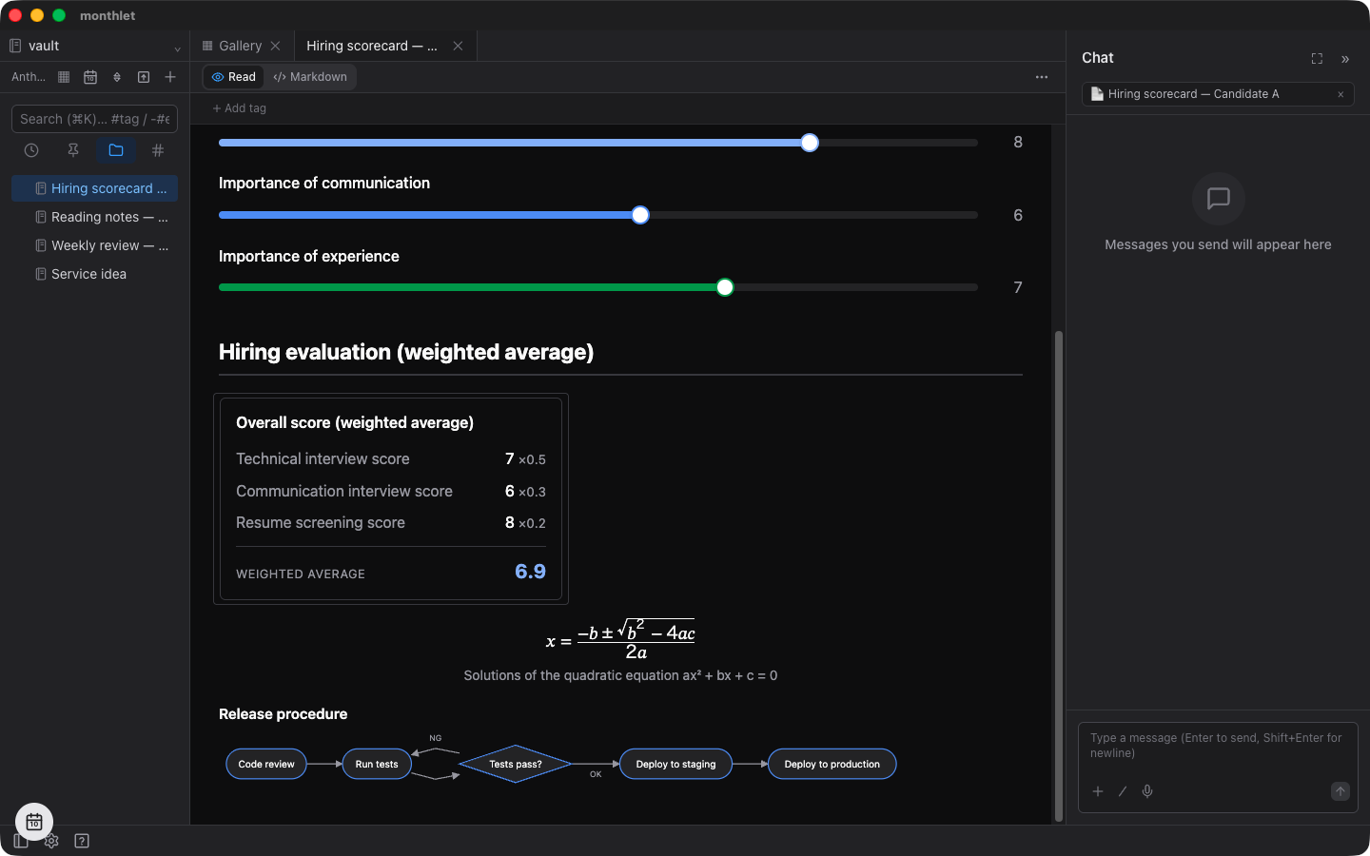1370x856 pixels.
Task: Open Reading notes in the file list
Action: pyautogui.click(x=95, y=217)
